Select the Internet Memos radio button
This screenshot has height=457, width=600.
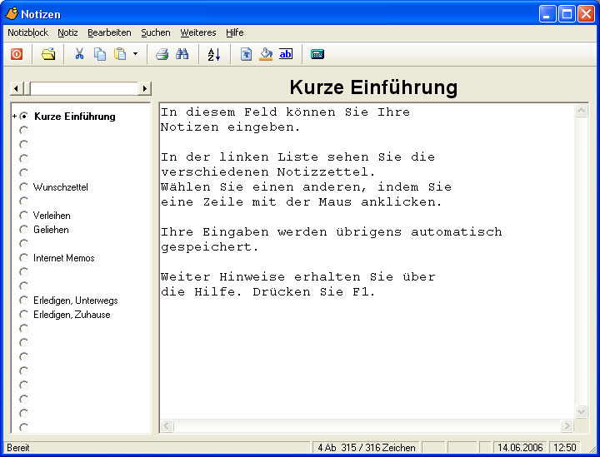coord(24,258)
